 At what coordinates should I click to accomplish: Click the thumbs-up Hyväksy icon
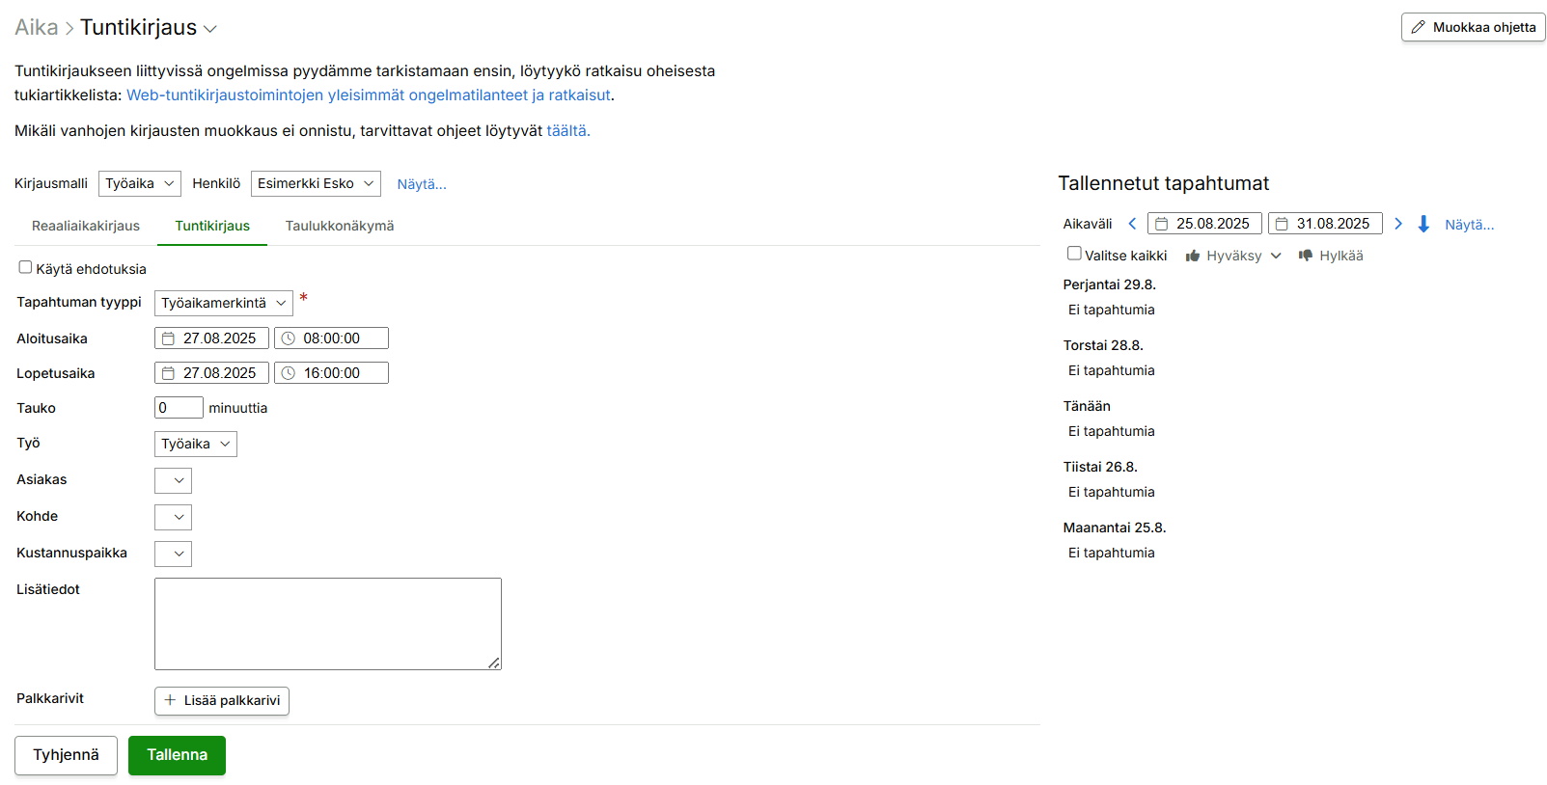pos(1193,256)
